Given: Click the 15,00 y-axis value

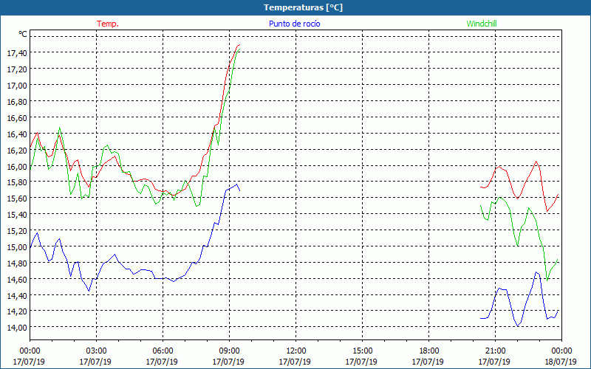Looking at the screenshot, I should (17, 247).
